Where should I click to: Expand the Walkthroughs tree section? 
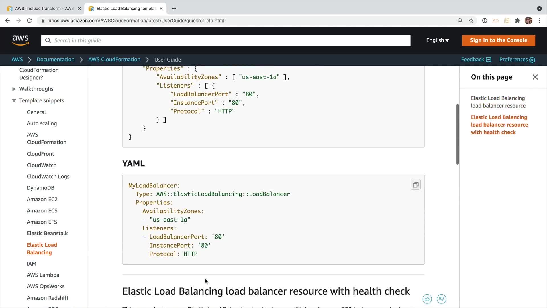[x=14, y=89]
